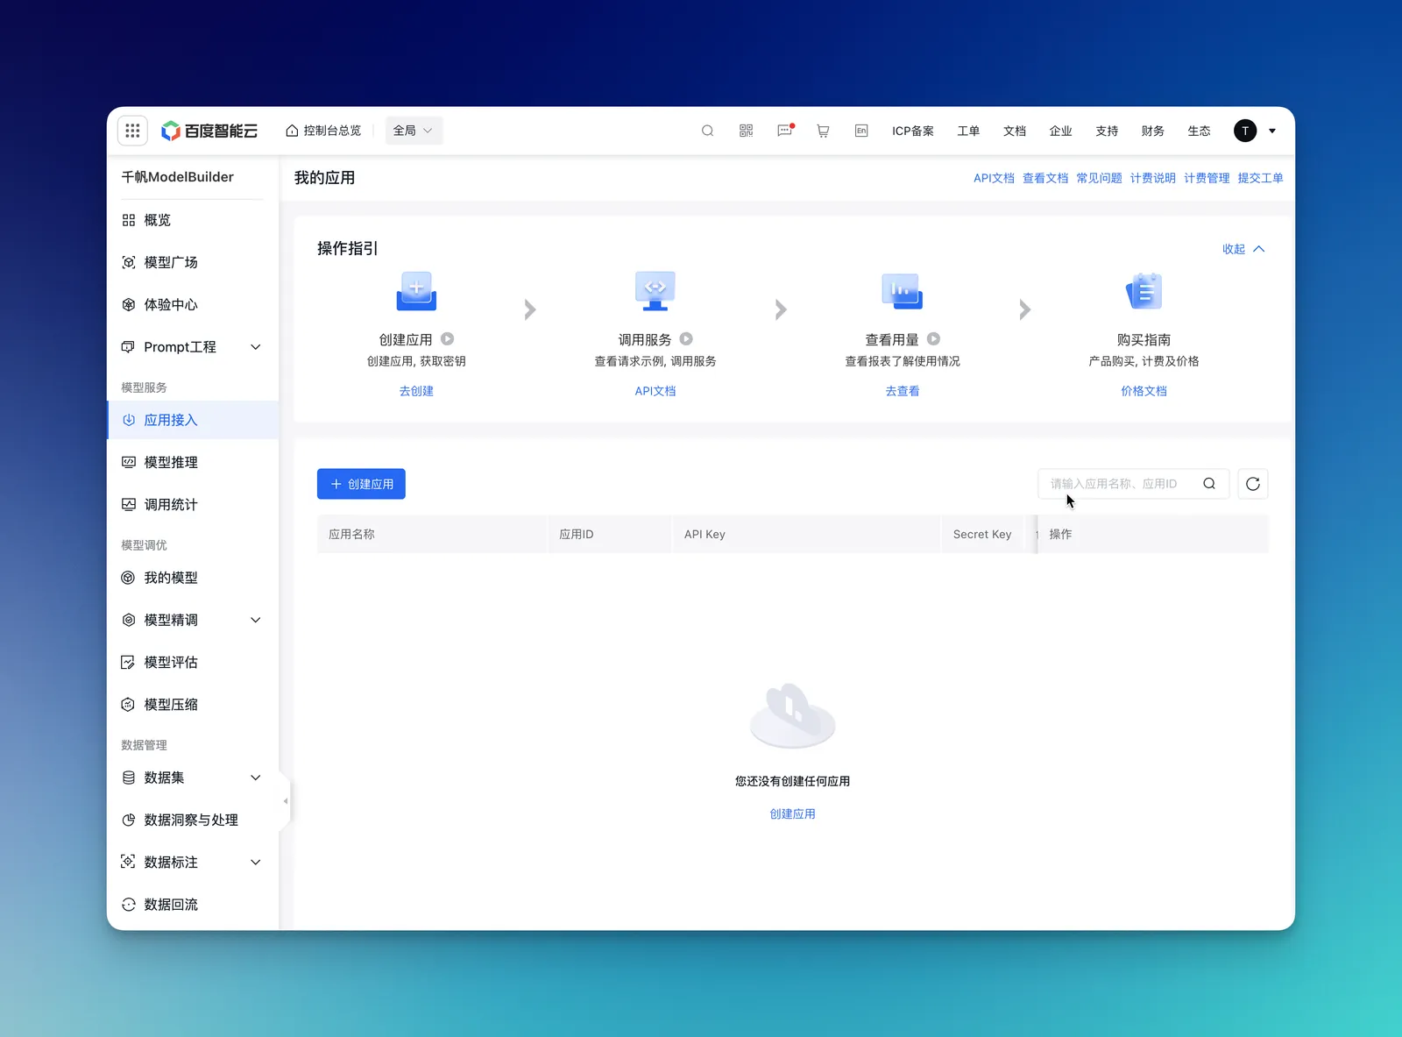Select 数据回流 in the sidebar
Viewport: 1402px width, 1037px height.
pyautogui.click(x=193, y=904)
